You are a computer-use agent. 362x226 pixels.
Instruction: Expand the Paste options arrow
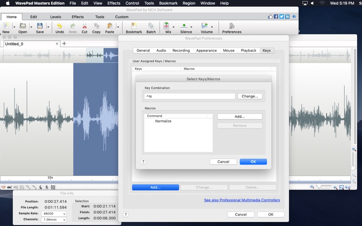coord(118,27)
